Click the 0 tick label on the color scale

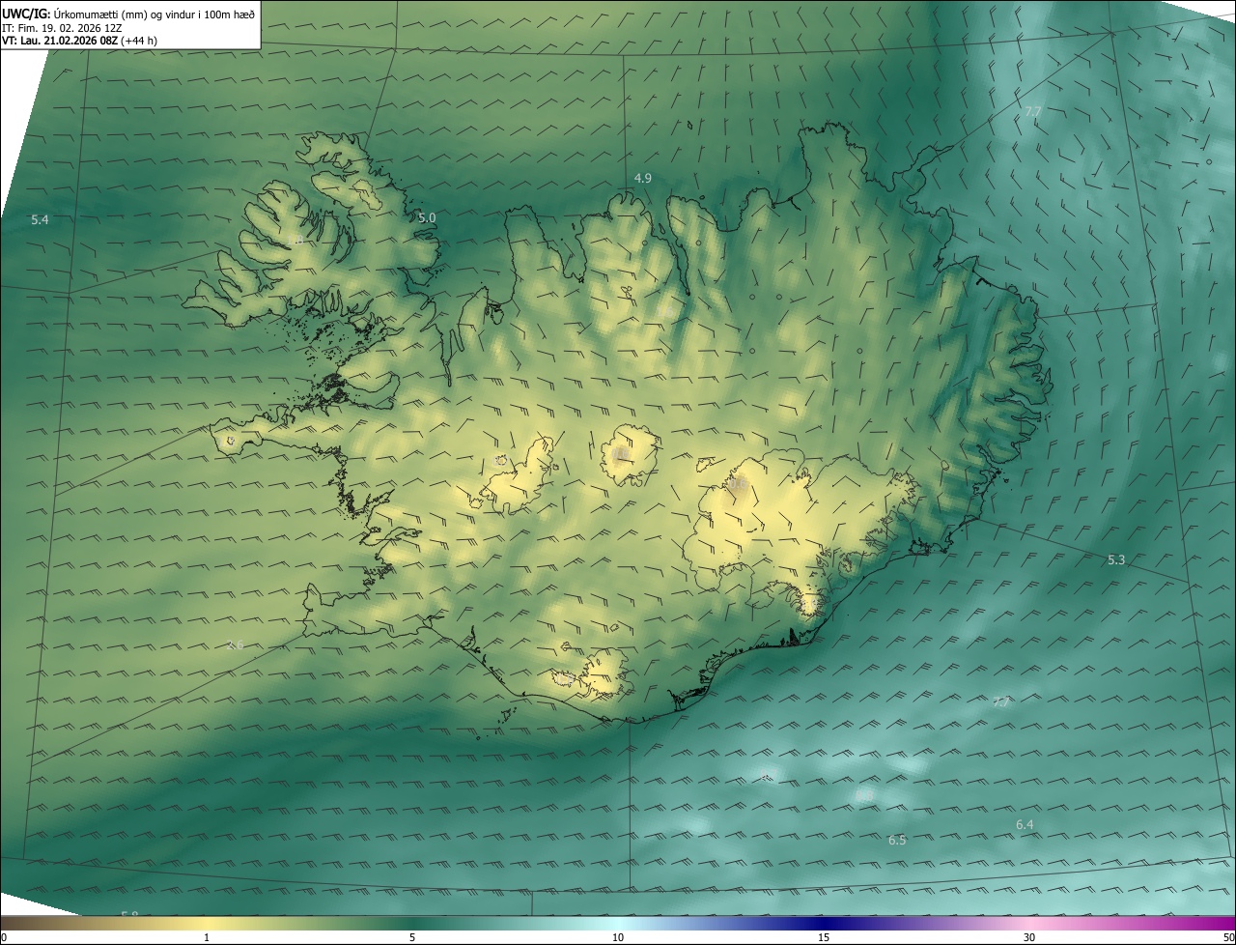tap(3, 938)
